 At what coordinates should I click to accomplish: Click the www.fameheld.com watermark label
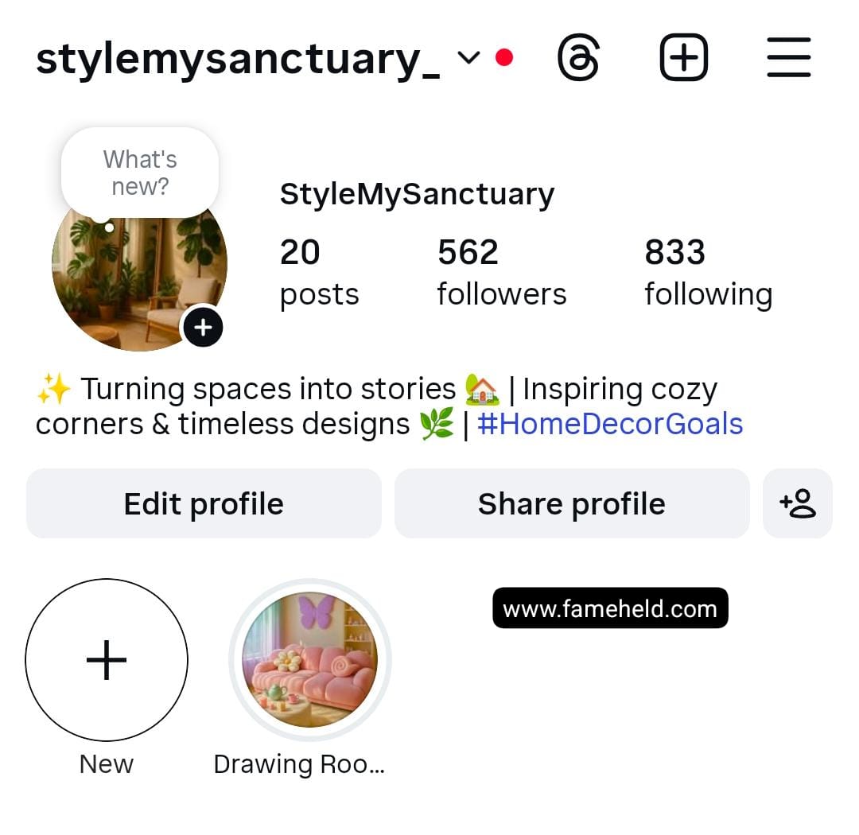pyautogui.click(x=610, y=608)
